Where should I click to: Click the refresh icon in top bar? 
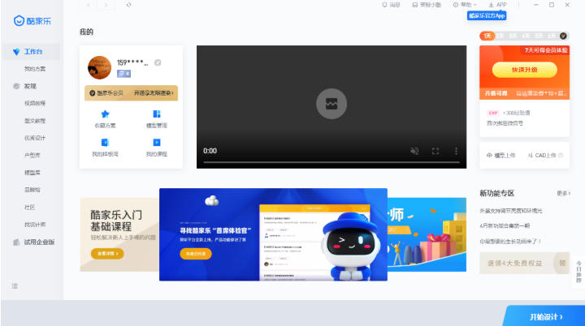128,5
